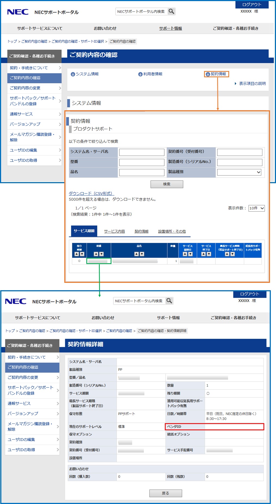The image size is (276, 504).
Task: Click the 戻る button at the bottom
Action: pyautogui.click(x=166, y=493)
